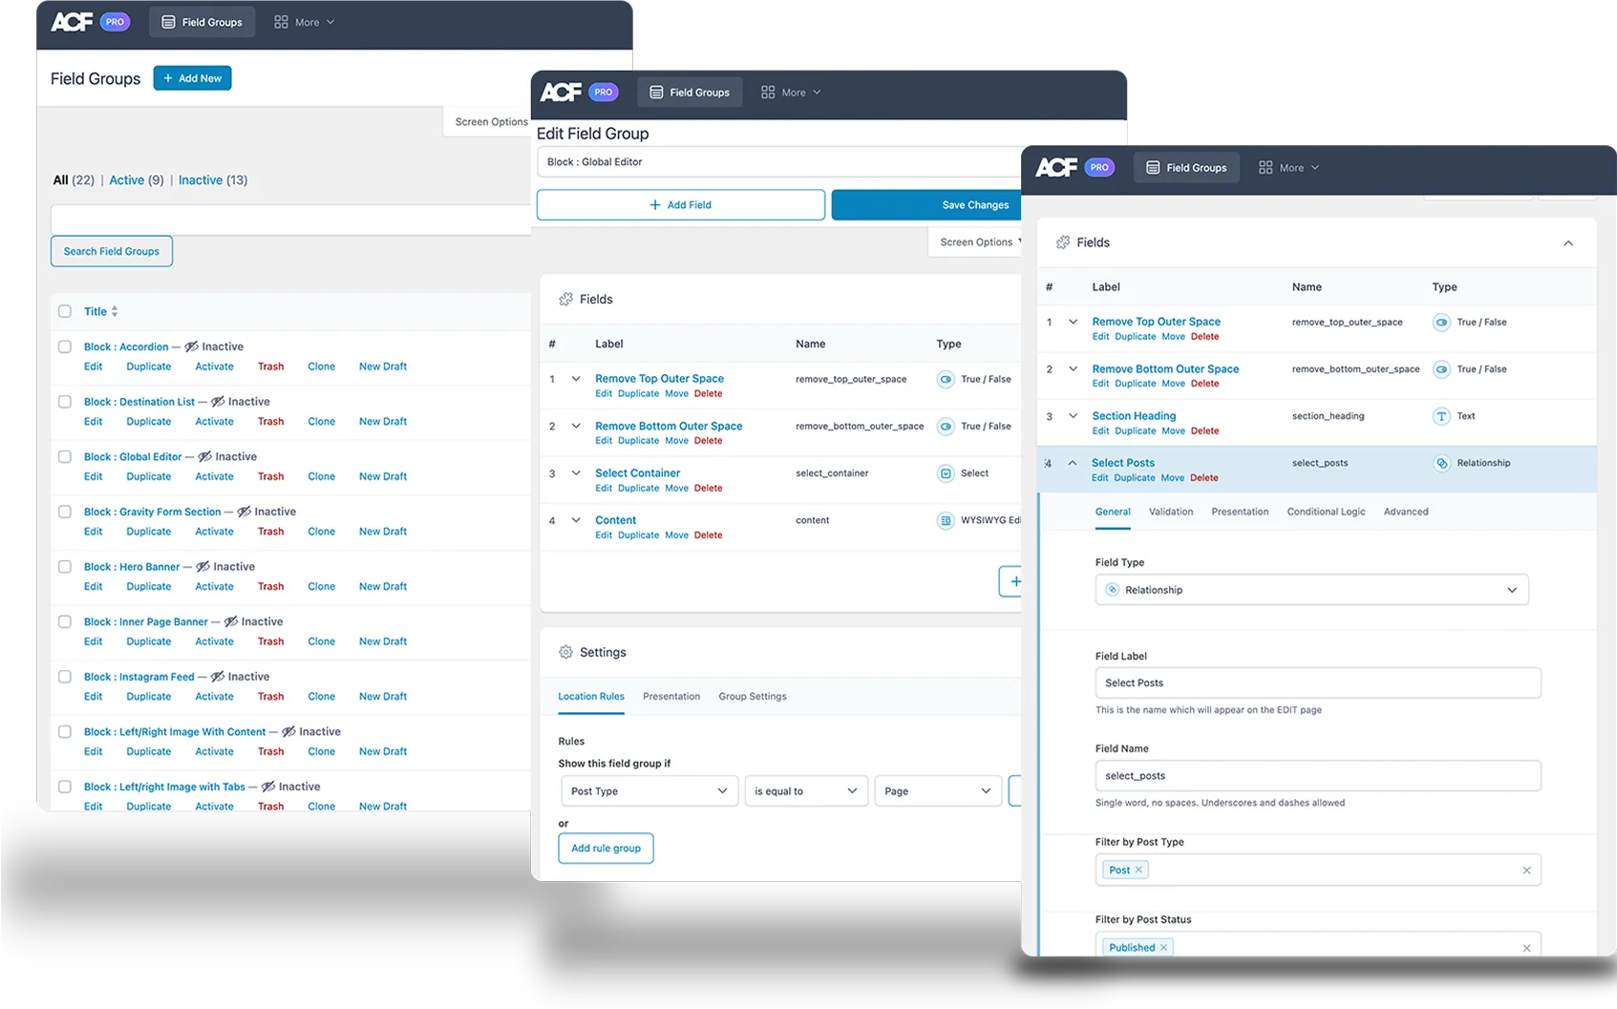Click the inactive icon beside Block : Accordion
Screen dimensions: 1617x1009
[191, 347]
